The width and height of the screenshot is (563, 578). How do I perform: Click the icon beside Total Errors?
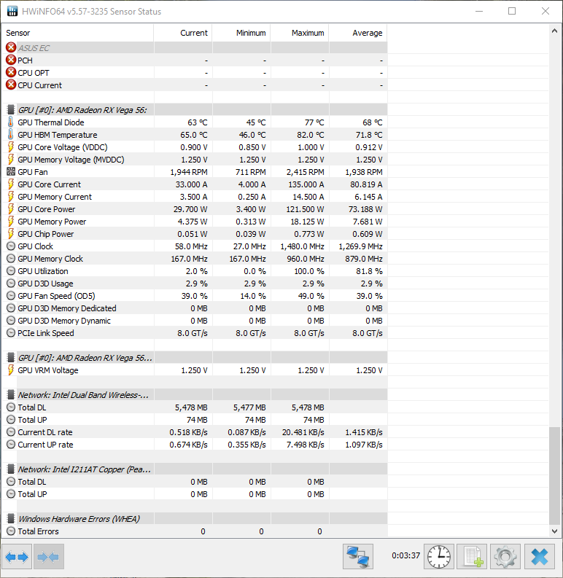point(11,531)
